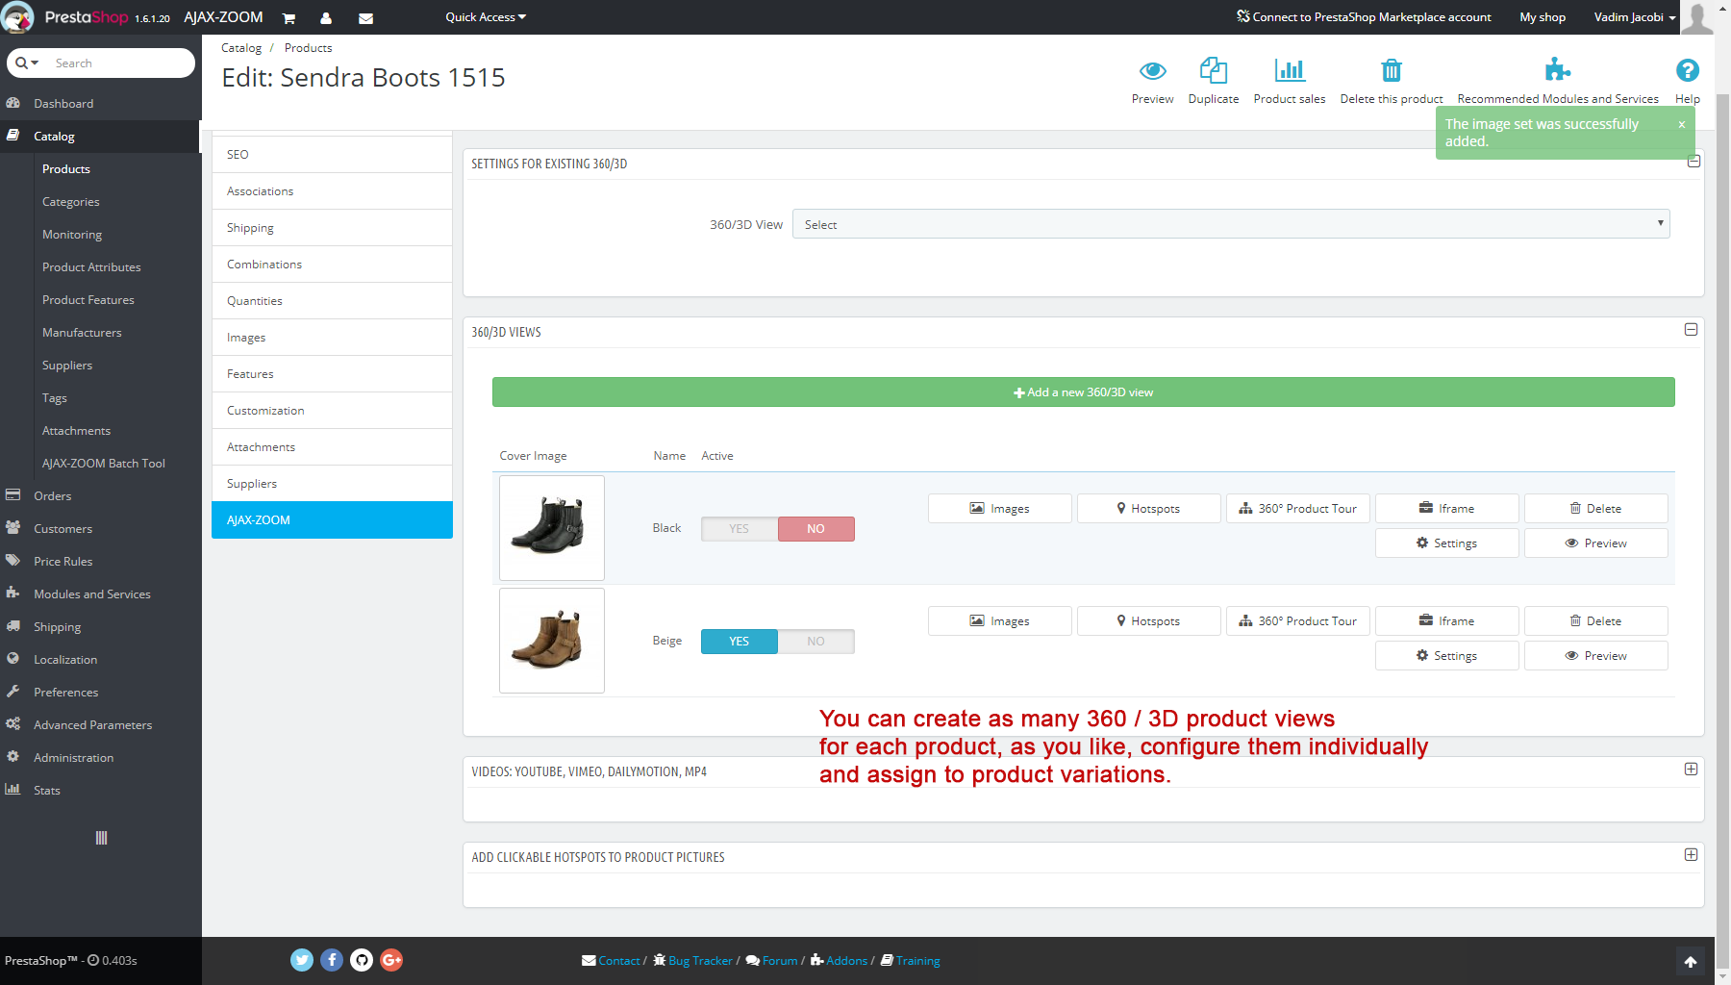The height and width of the screenshot is (985, 1731).
Task: Click the Twitter icon in footer
Action: [x=302, y=960]
